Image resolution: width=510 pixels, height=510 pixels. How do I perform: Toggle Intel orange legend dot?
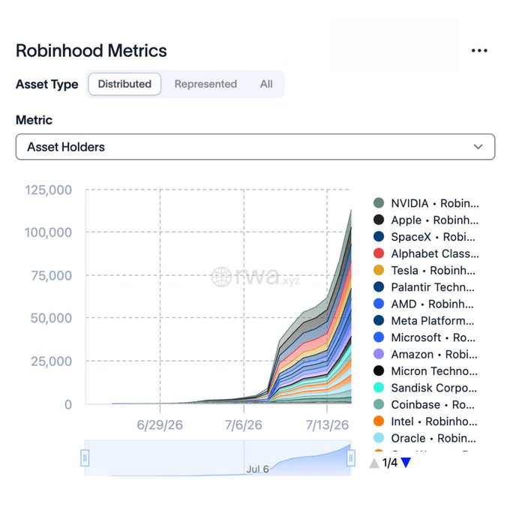pyautogui.click(x=379, y=421)
